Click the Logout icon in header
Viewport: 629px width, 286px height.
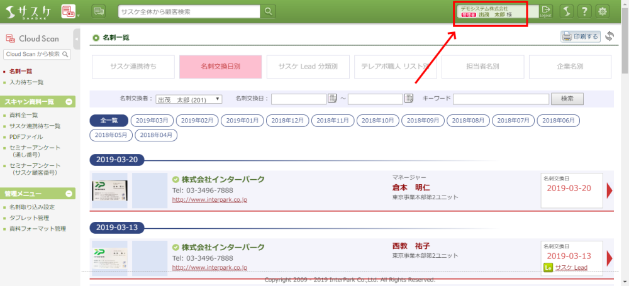click(x=546, y=11)
